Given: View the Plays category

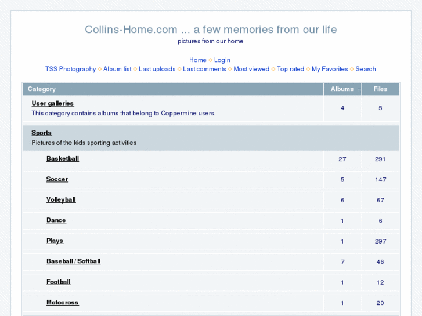Looking at the screenshot, I should coord(55,241).
